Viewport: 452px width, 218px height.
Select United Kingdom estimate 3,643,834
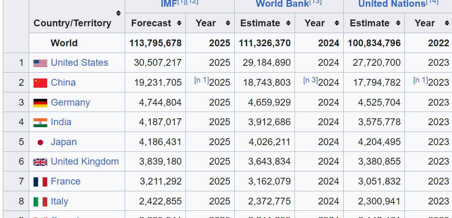pyautogui.click(x=269, y=161)
